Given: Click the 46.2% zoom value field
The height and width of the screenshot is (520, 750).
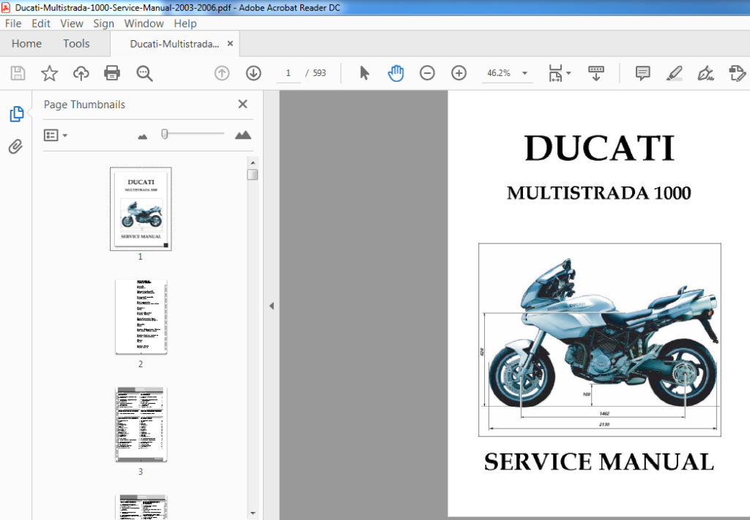Looking at the screenshot, I should point(499,73).
